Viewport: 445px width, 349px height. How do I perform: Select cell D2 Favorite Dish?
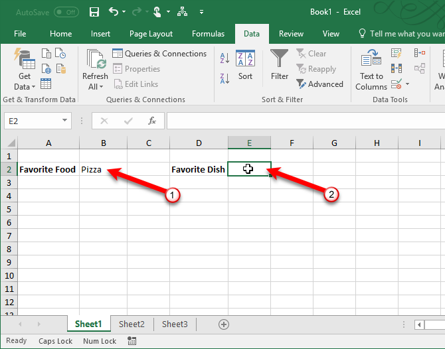199,169
